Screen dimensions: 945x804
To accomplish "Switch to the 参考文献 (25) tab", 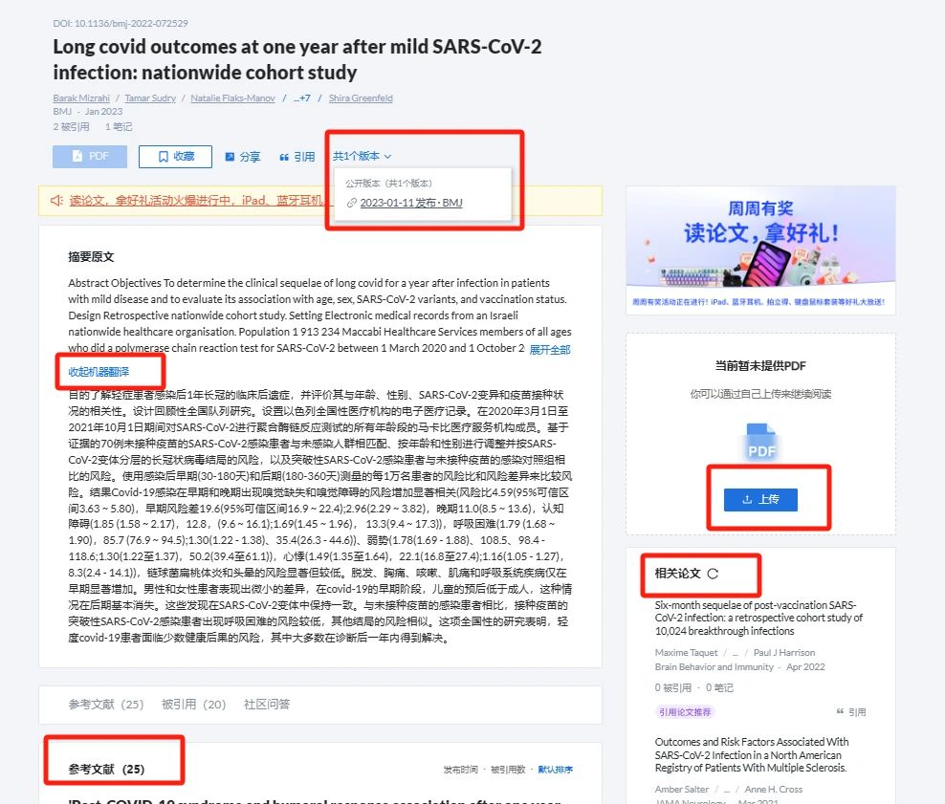I will click(x=106, y=705).
